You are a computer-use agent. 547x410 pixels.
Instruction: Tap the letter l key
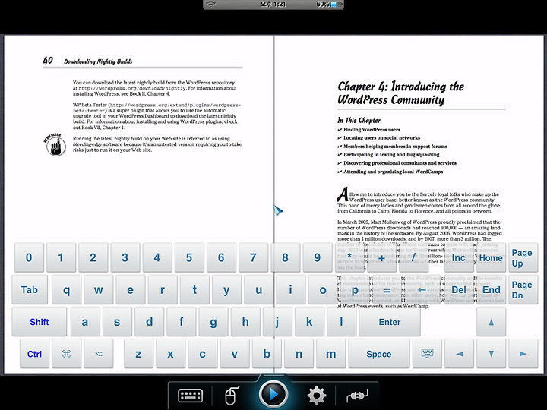342,322
